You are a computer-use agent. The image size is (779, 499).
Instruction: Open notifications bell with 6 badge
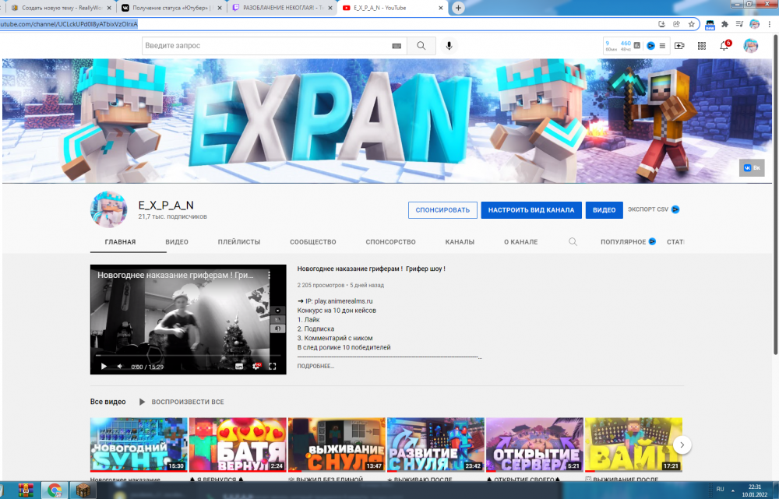(x=724, y=46)
